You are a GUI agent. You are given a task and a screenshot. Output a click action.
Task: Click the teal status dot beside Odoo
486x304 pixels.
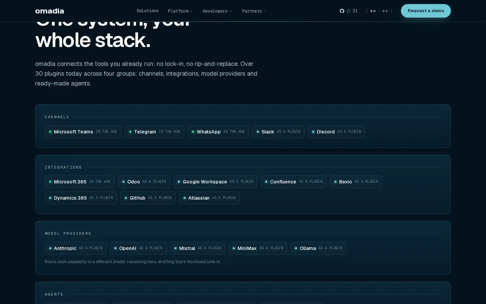coord(124,182)
